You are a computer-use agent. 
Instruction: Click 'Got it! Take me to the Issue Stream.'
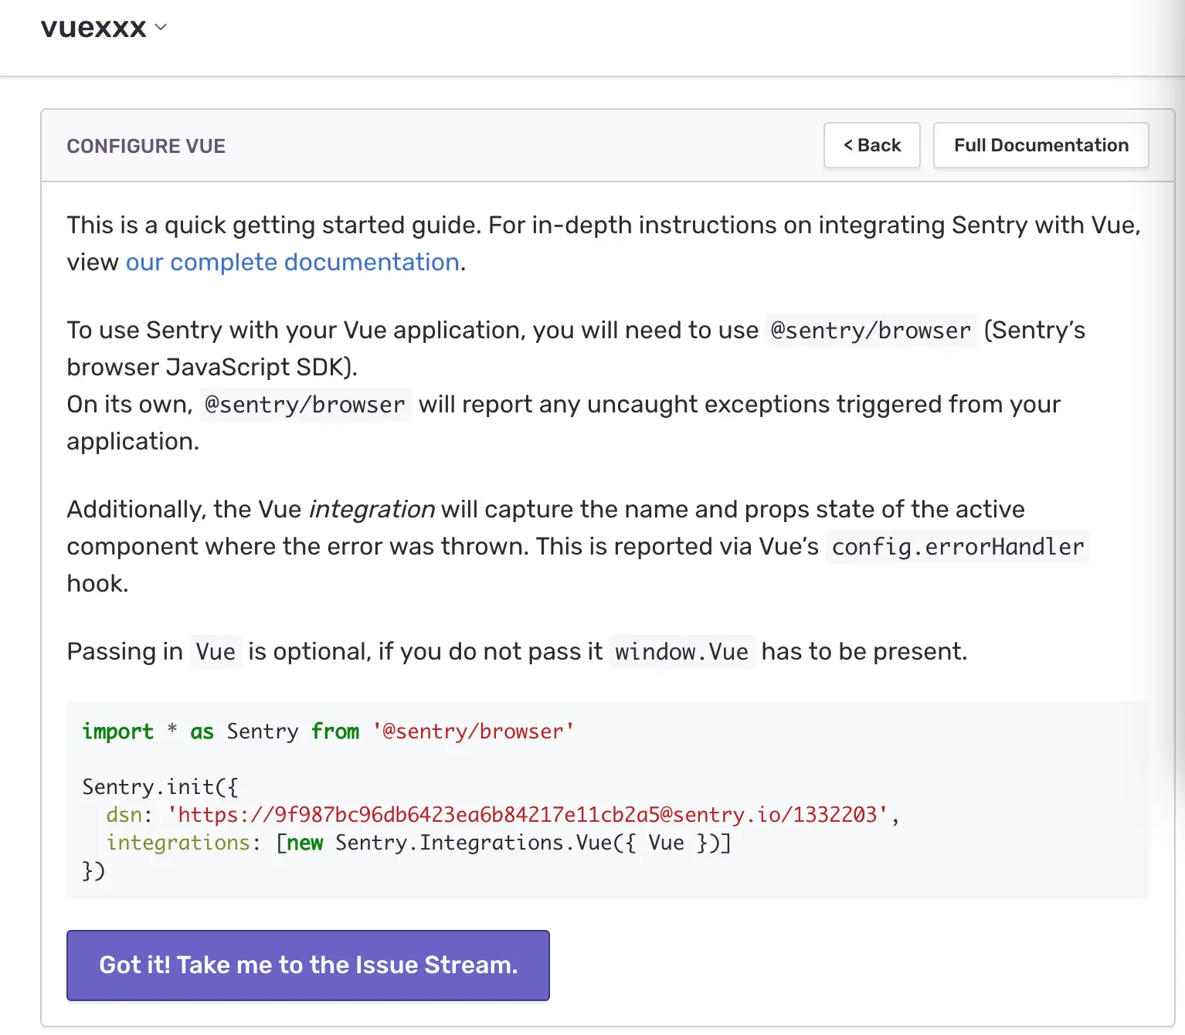click(308, 965)
